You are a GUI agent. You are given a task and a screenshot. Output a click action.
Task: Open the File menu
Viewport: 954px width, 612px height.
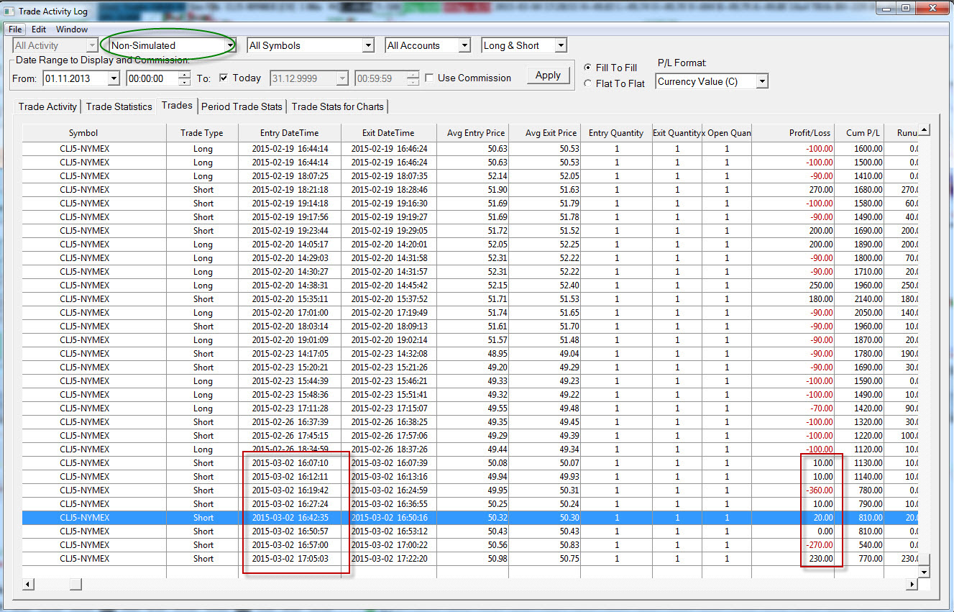tap(15, 29)
